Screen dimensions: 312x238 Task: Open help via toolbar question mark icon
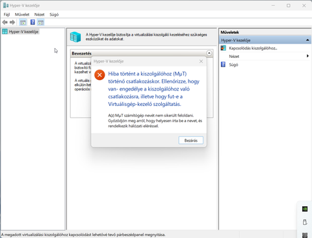(x=32, y=22)
